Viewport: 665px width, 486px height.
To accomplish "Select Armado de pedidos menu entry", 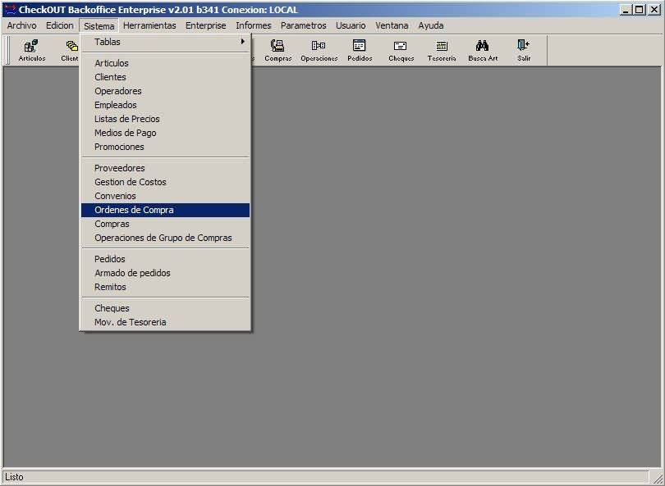I will pyautogui.click(x=165, y=273).
